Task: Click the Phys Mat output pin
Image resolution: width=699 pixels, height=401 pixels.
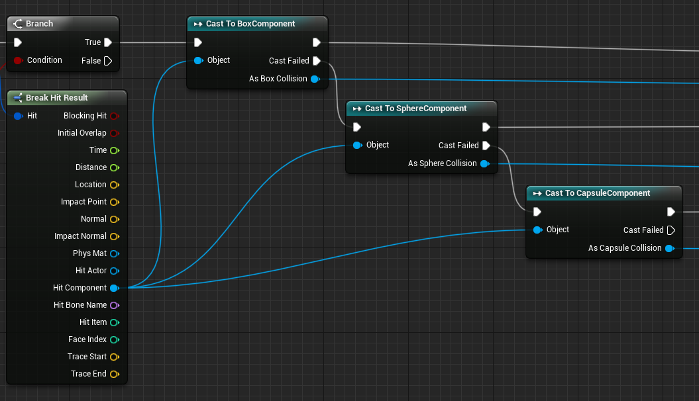Action: click(115, 253)
